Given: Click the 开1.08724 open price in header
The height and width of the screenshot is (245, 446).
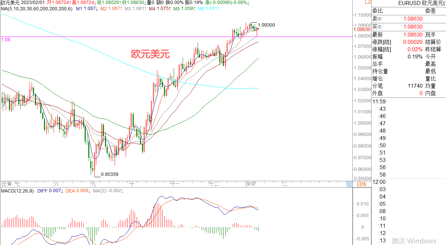Looking at the screenshot, I should pos(59,2).
